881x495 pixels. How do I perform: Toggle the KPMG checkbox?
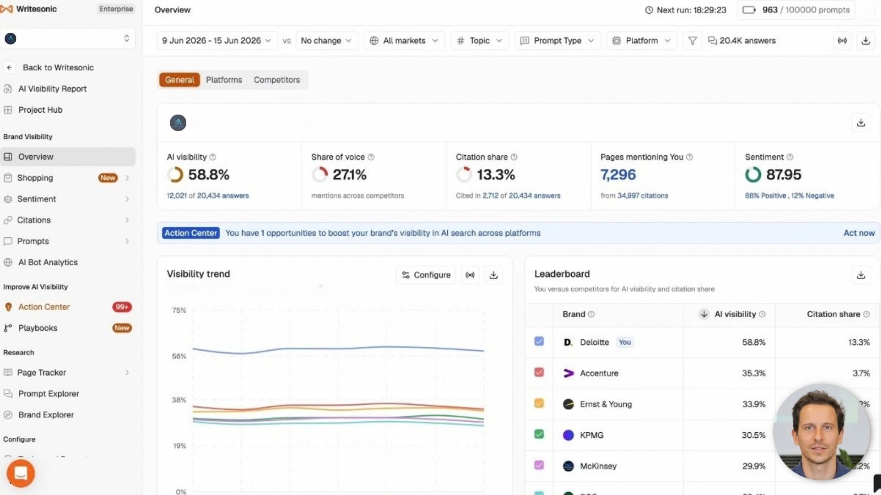(539, 434)
